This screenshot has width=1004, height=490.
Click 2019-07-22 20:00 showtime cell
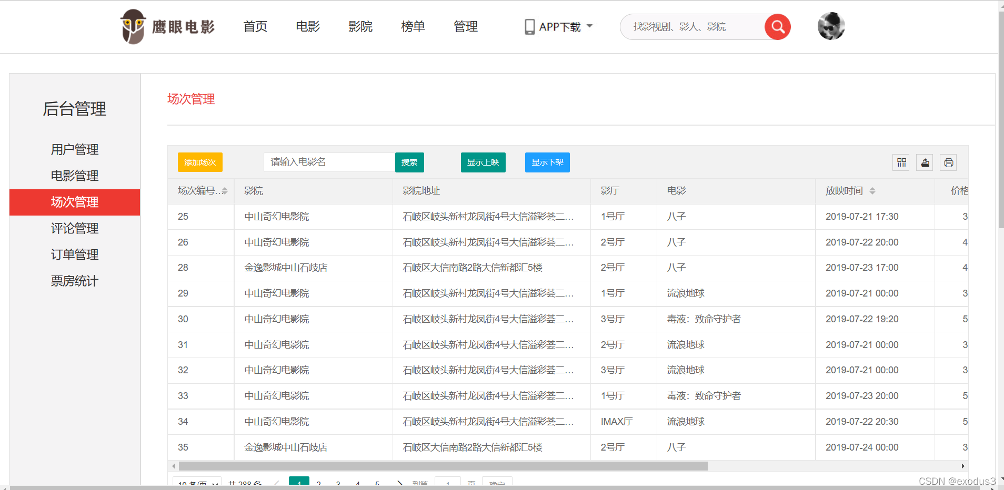tap(862, 242)
